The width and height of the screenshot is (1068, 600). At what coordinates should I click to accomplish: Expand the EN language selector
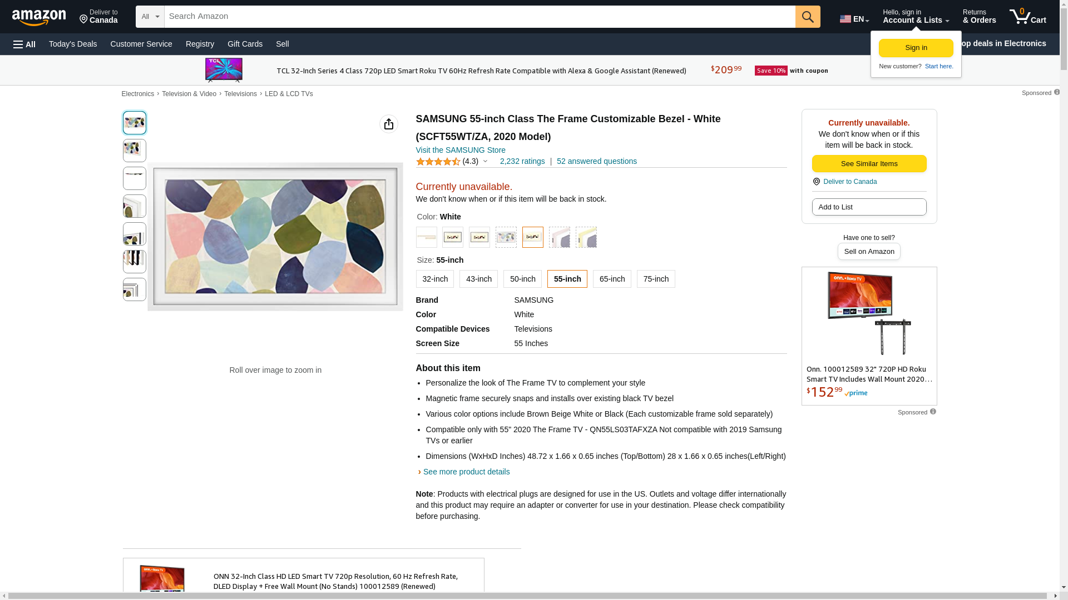pyautogui.click(x=854, y=19)
